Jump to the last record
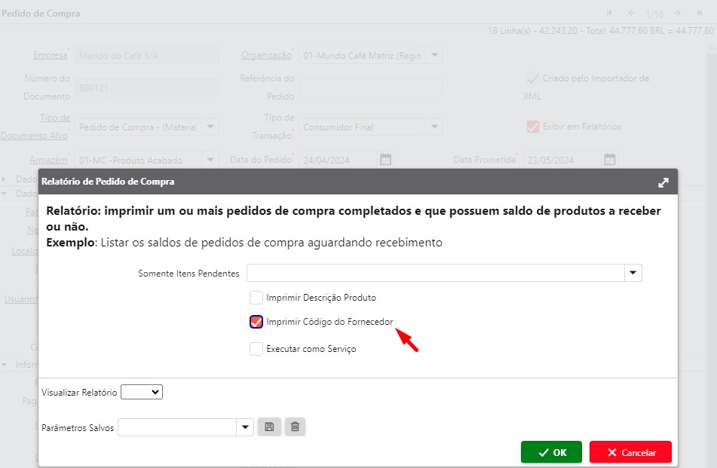 coord(699,13)
